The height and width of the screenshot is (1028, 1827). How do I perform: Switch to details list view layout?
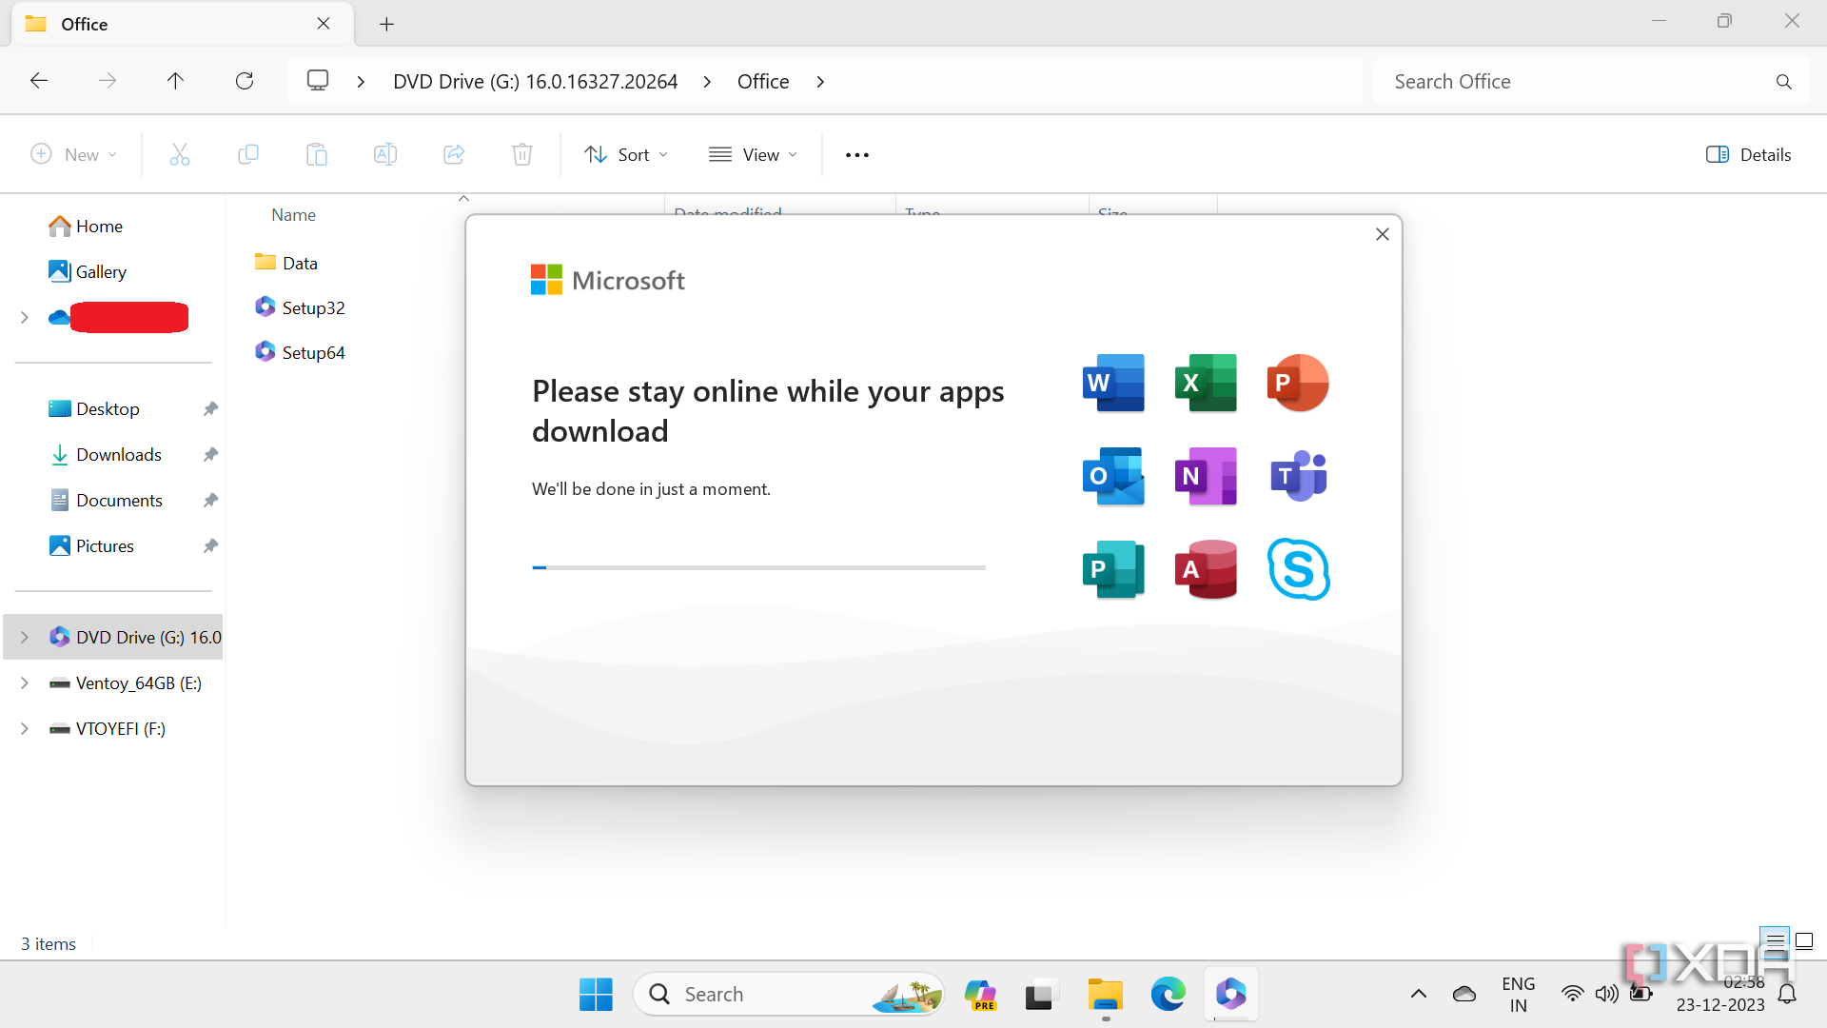[x=1775, y=941]
